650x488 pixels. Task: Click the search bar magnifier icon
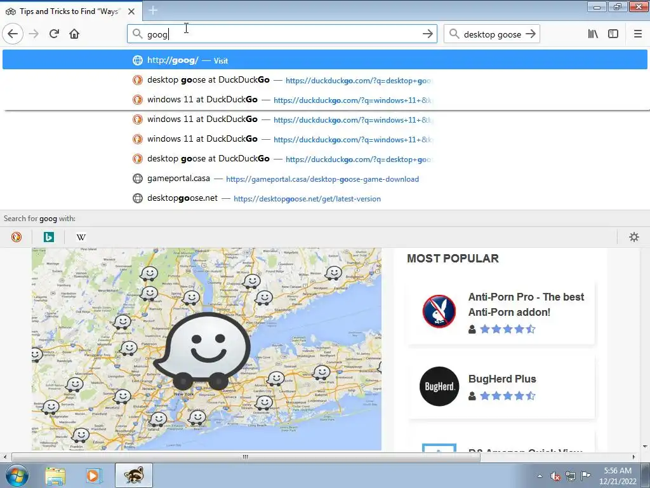point(454,34)
